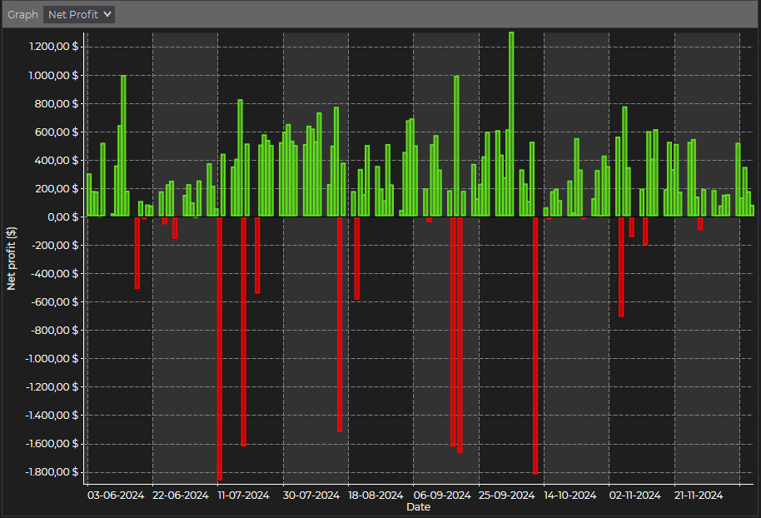Click the 03-06-2024 date axis label
This screenshot has height=518, width=761.
[x=116, y=495]
